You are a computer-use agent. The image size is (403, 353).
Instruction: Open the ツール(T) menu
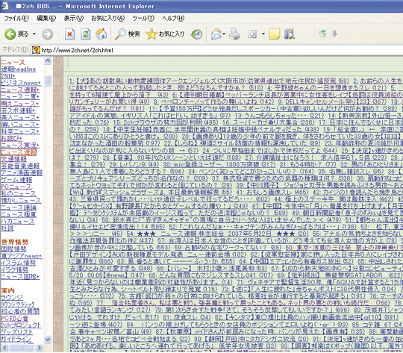(x=143, y=18)
